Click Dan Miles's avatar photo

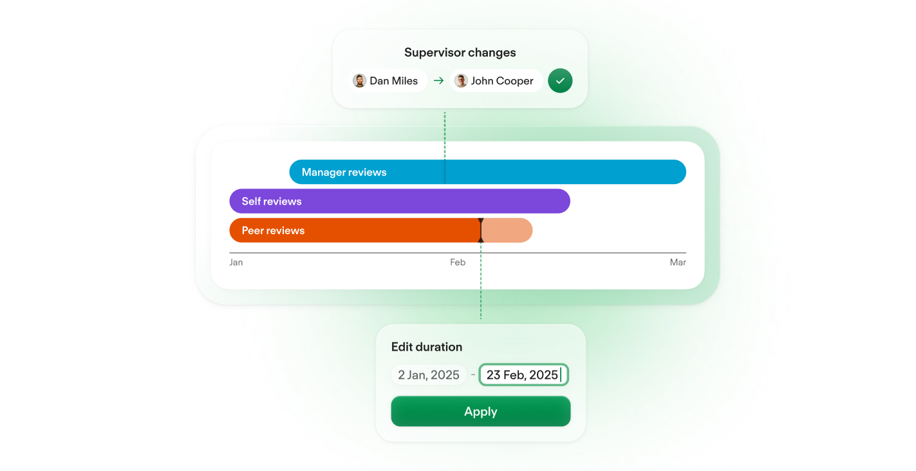pyautogui.click(x=360, y=81)
